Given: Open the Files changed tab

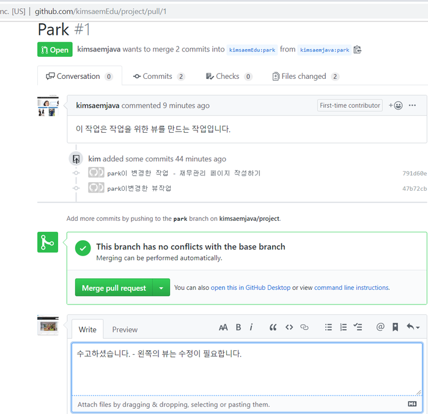Looking at the screenshot, I should (306, 76).
